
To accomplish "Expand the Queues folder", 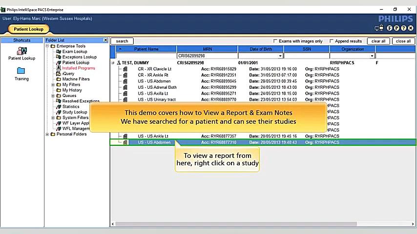I will tap(53, 96).
